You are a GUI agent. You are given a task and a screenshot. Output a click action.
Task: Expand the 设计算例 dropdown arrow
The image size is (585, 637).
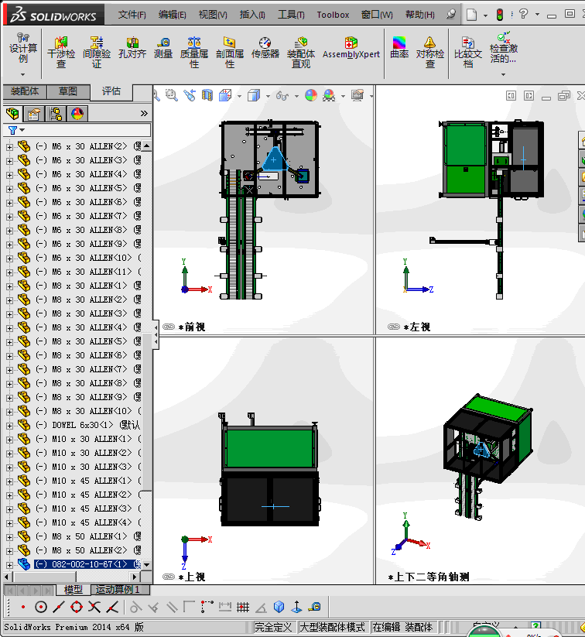[x=22, y=75]
